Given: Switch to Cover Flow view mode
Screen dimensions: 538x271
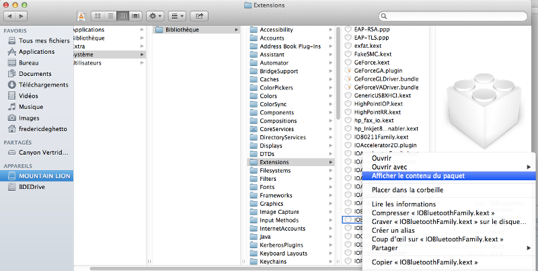Looking at the screenshot, I should tap(136, 16).
